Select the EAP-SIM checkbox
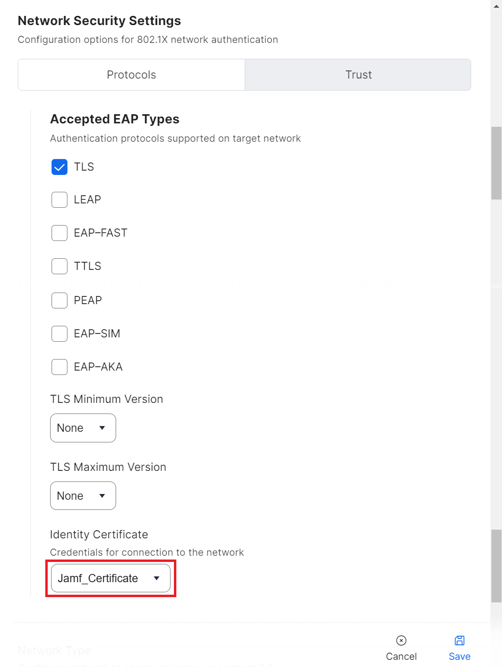 pyautogui.click(x=59, y=333)
